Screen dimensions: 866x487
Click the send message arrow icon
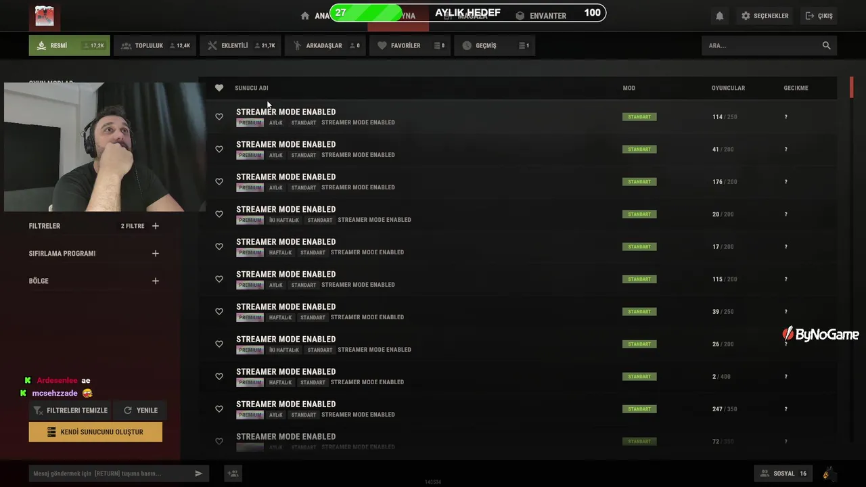[x=198, y=473]
